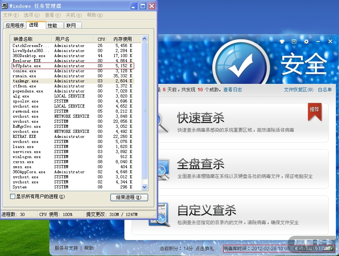
Task: Select the rsmain.exe process row
Action: (x=73, y=76)
